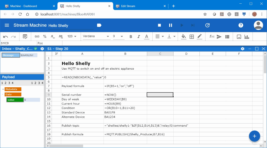Open the font size dropdown
267x148 pixels.
coord(118,37)
